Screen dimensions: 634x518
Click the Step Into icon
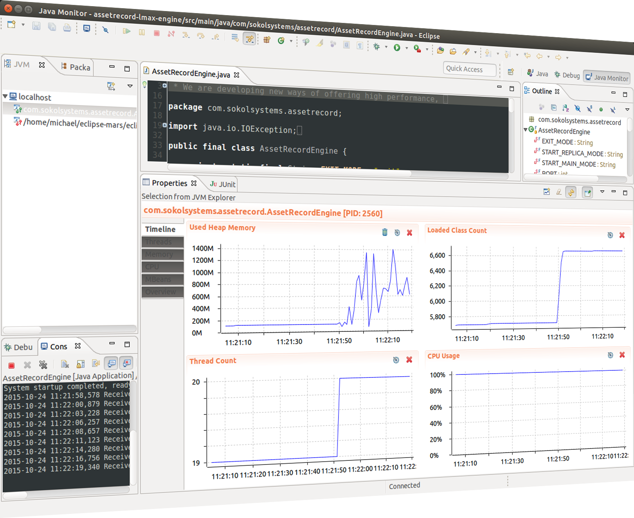186,35
